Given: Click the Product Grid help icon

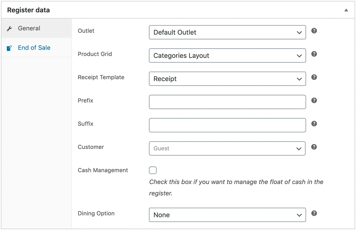Looking at the screenshot, I should tap(314, 54).
